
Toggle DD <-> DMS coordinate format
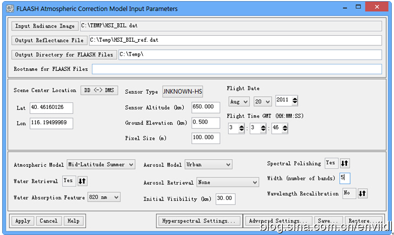[x=99, y=90]
